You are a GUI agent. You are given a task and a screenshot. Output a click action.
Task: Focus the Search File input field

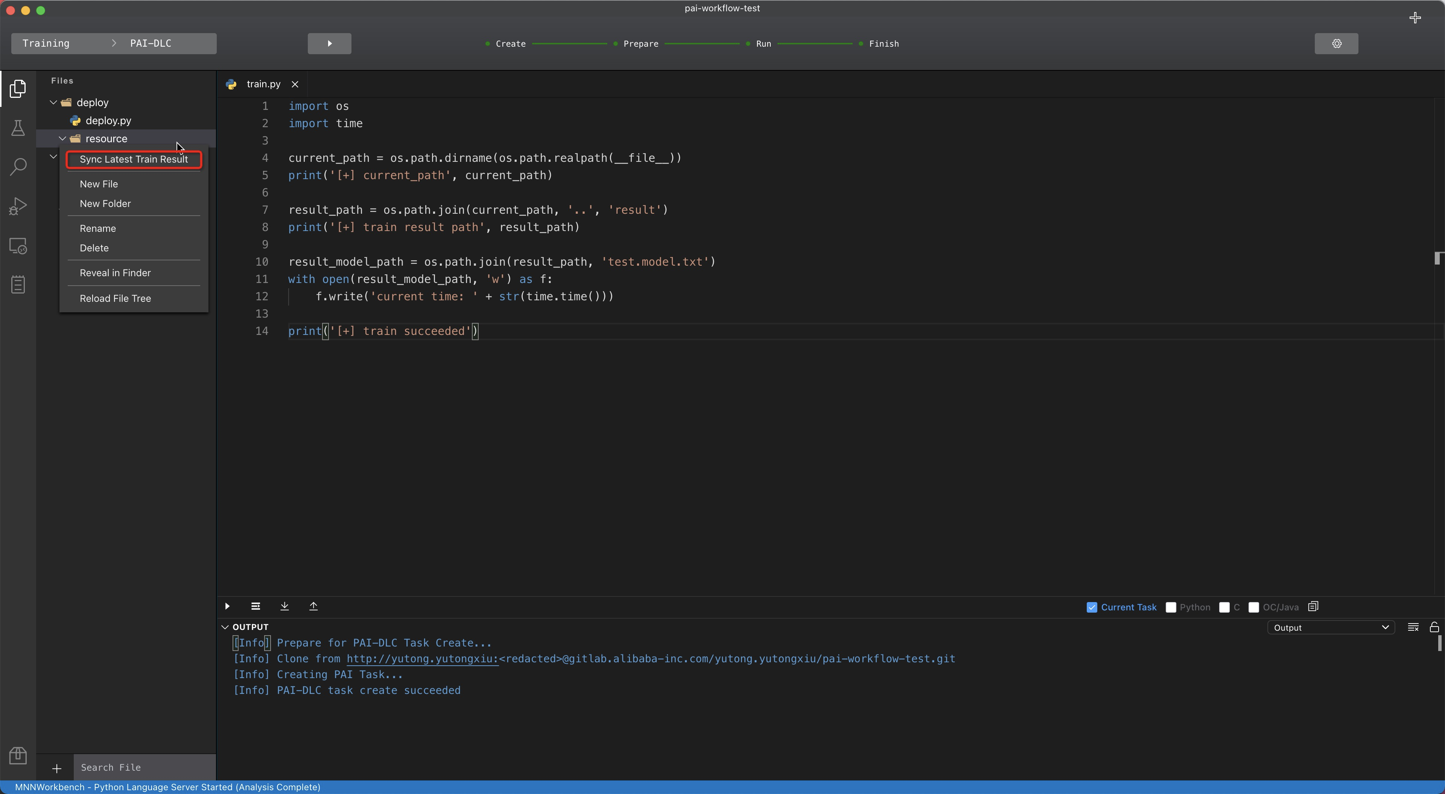[x=144, y=768]
